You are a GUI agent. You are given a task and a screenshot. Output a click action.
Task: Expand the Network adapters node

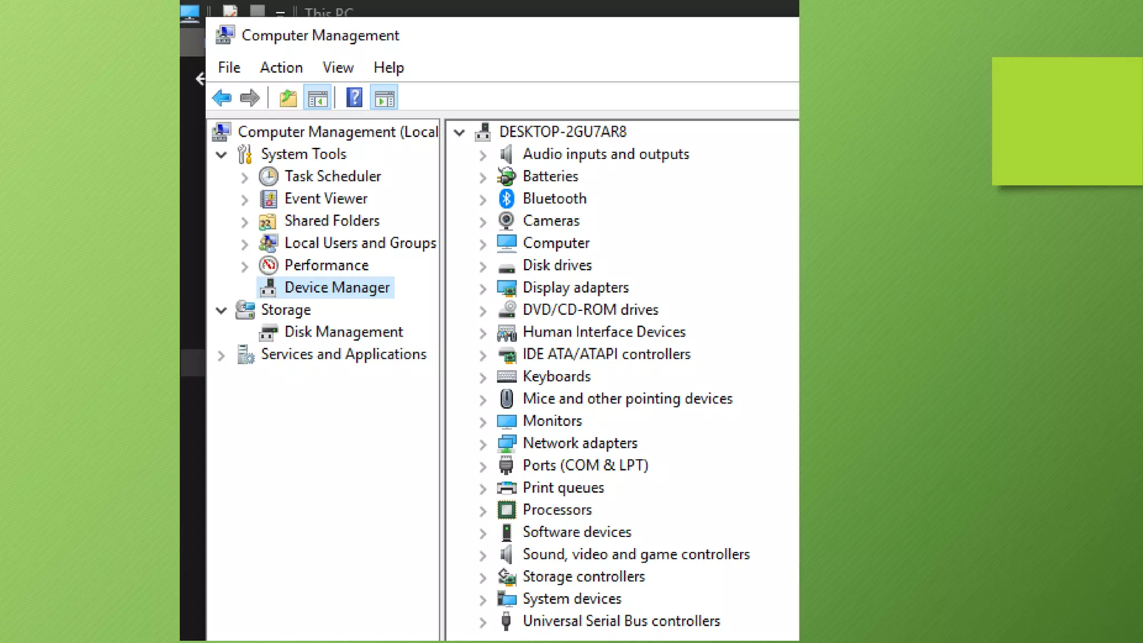click(483, 444)
